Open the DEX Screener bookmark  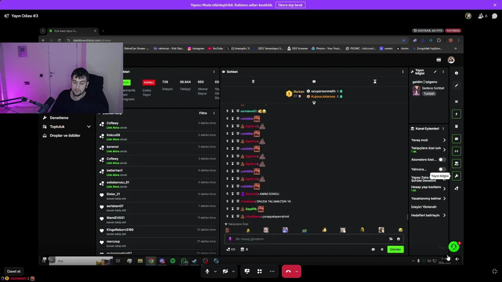[x=298, y=49]
